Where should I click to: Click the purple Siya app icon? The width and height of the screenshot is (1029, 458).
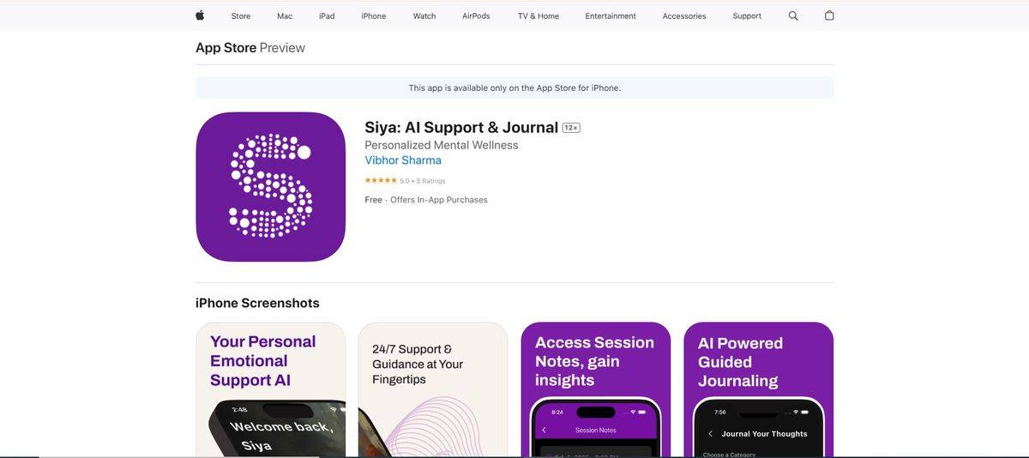coord(270,187)
